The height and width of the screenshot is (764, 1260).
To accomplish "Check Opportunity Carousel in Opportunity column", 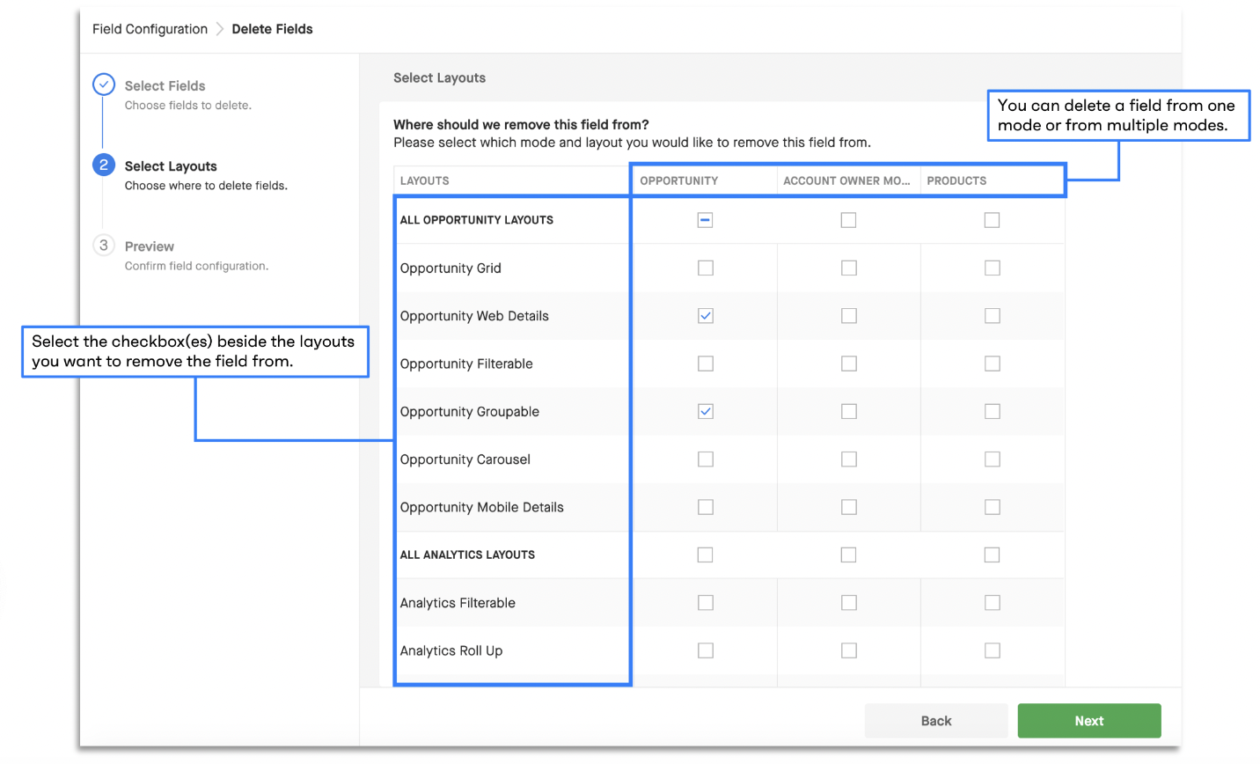I will pyautogui.click(x=706, y=459).
